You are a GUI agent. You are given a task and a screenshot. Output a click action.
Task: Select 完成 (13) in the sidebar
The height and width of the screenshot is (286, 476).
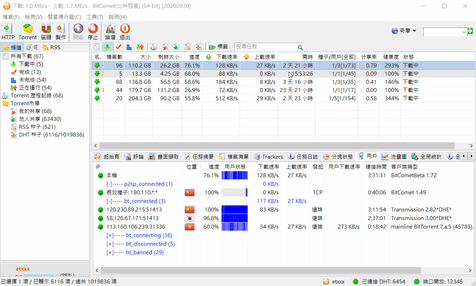(30, 72)
